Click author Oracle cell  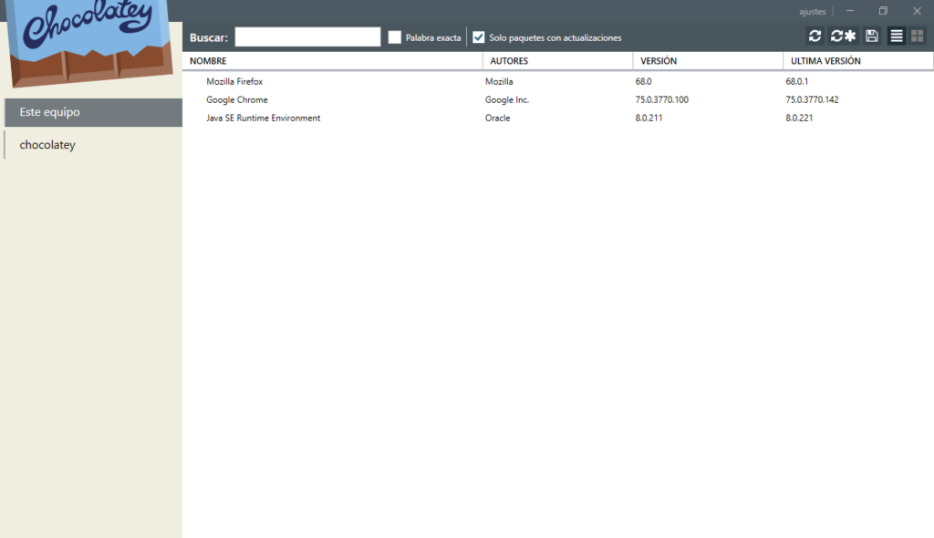pos(497,118)
